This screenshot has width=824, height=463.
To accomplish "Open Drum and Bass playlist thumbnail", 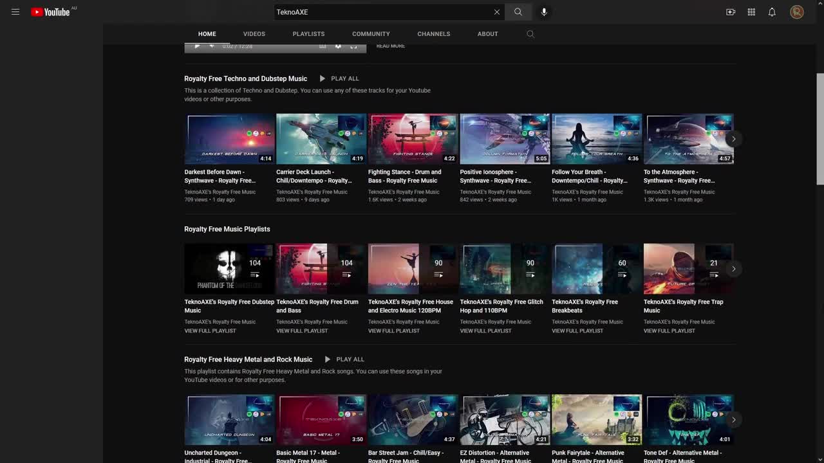I will point(321,269).
